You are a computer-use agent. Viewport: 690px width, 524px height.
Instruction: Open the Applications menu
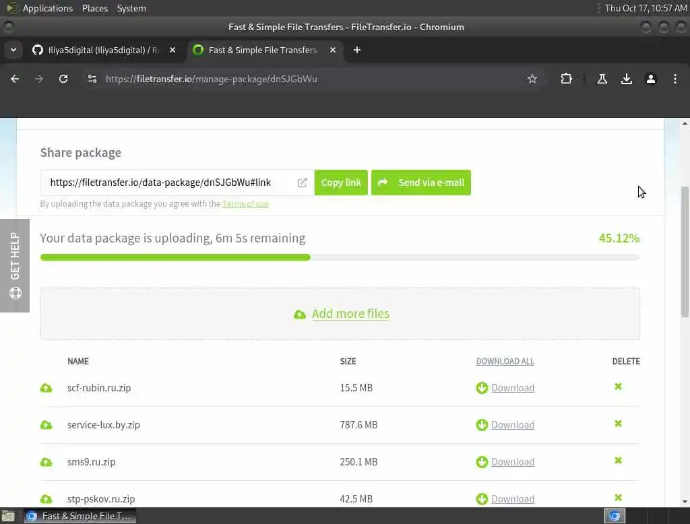[48, 8]
